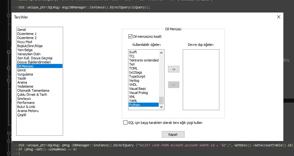Select TypeScript in available items list
The width and height of the screenshot is (294, 156).
tap(137, 76)
